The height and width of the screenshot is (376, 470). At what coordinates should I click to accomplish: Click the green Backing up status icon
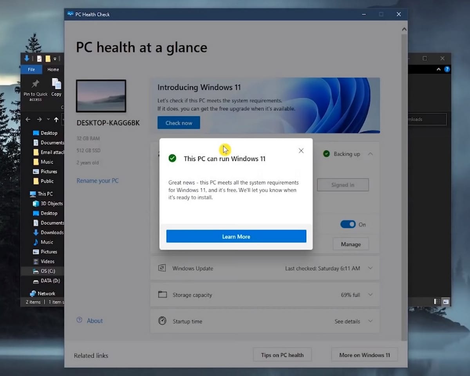pos(326,154)
